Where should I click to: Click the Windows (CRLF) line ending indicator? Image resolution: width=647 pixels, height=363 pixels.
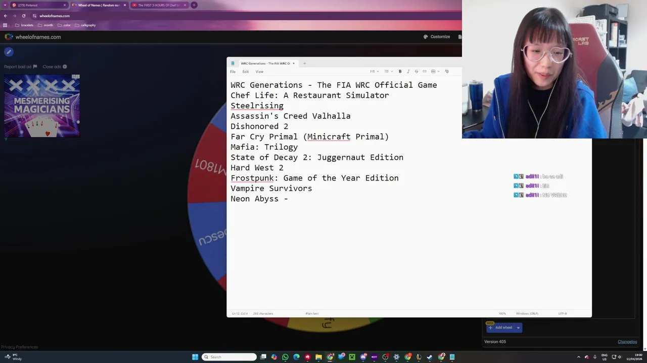pos(527,314)
